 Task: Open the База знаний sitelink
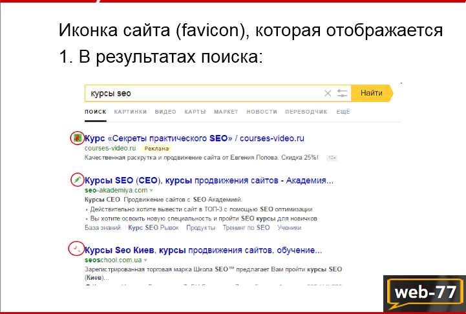[x=103, y=228]
